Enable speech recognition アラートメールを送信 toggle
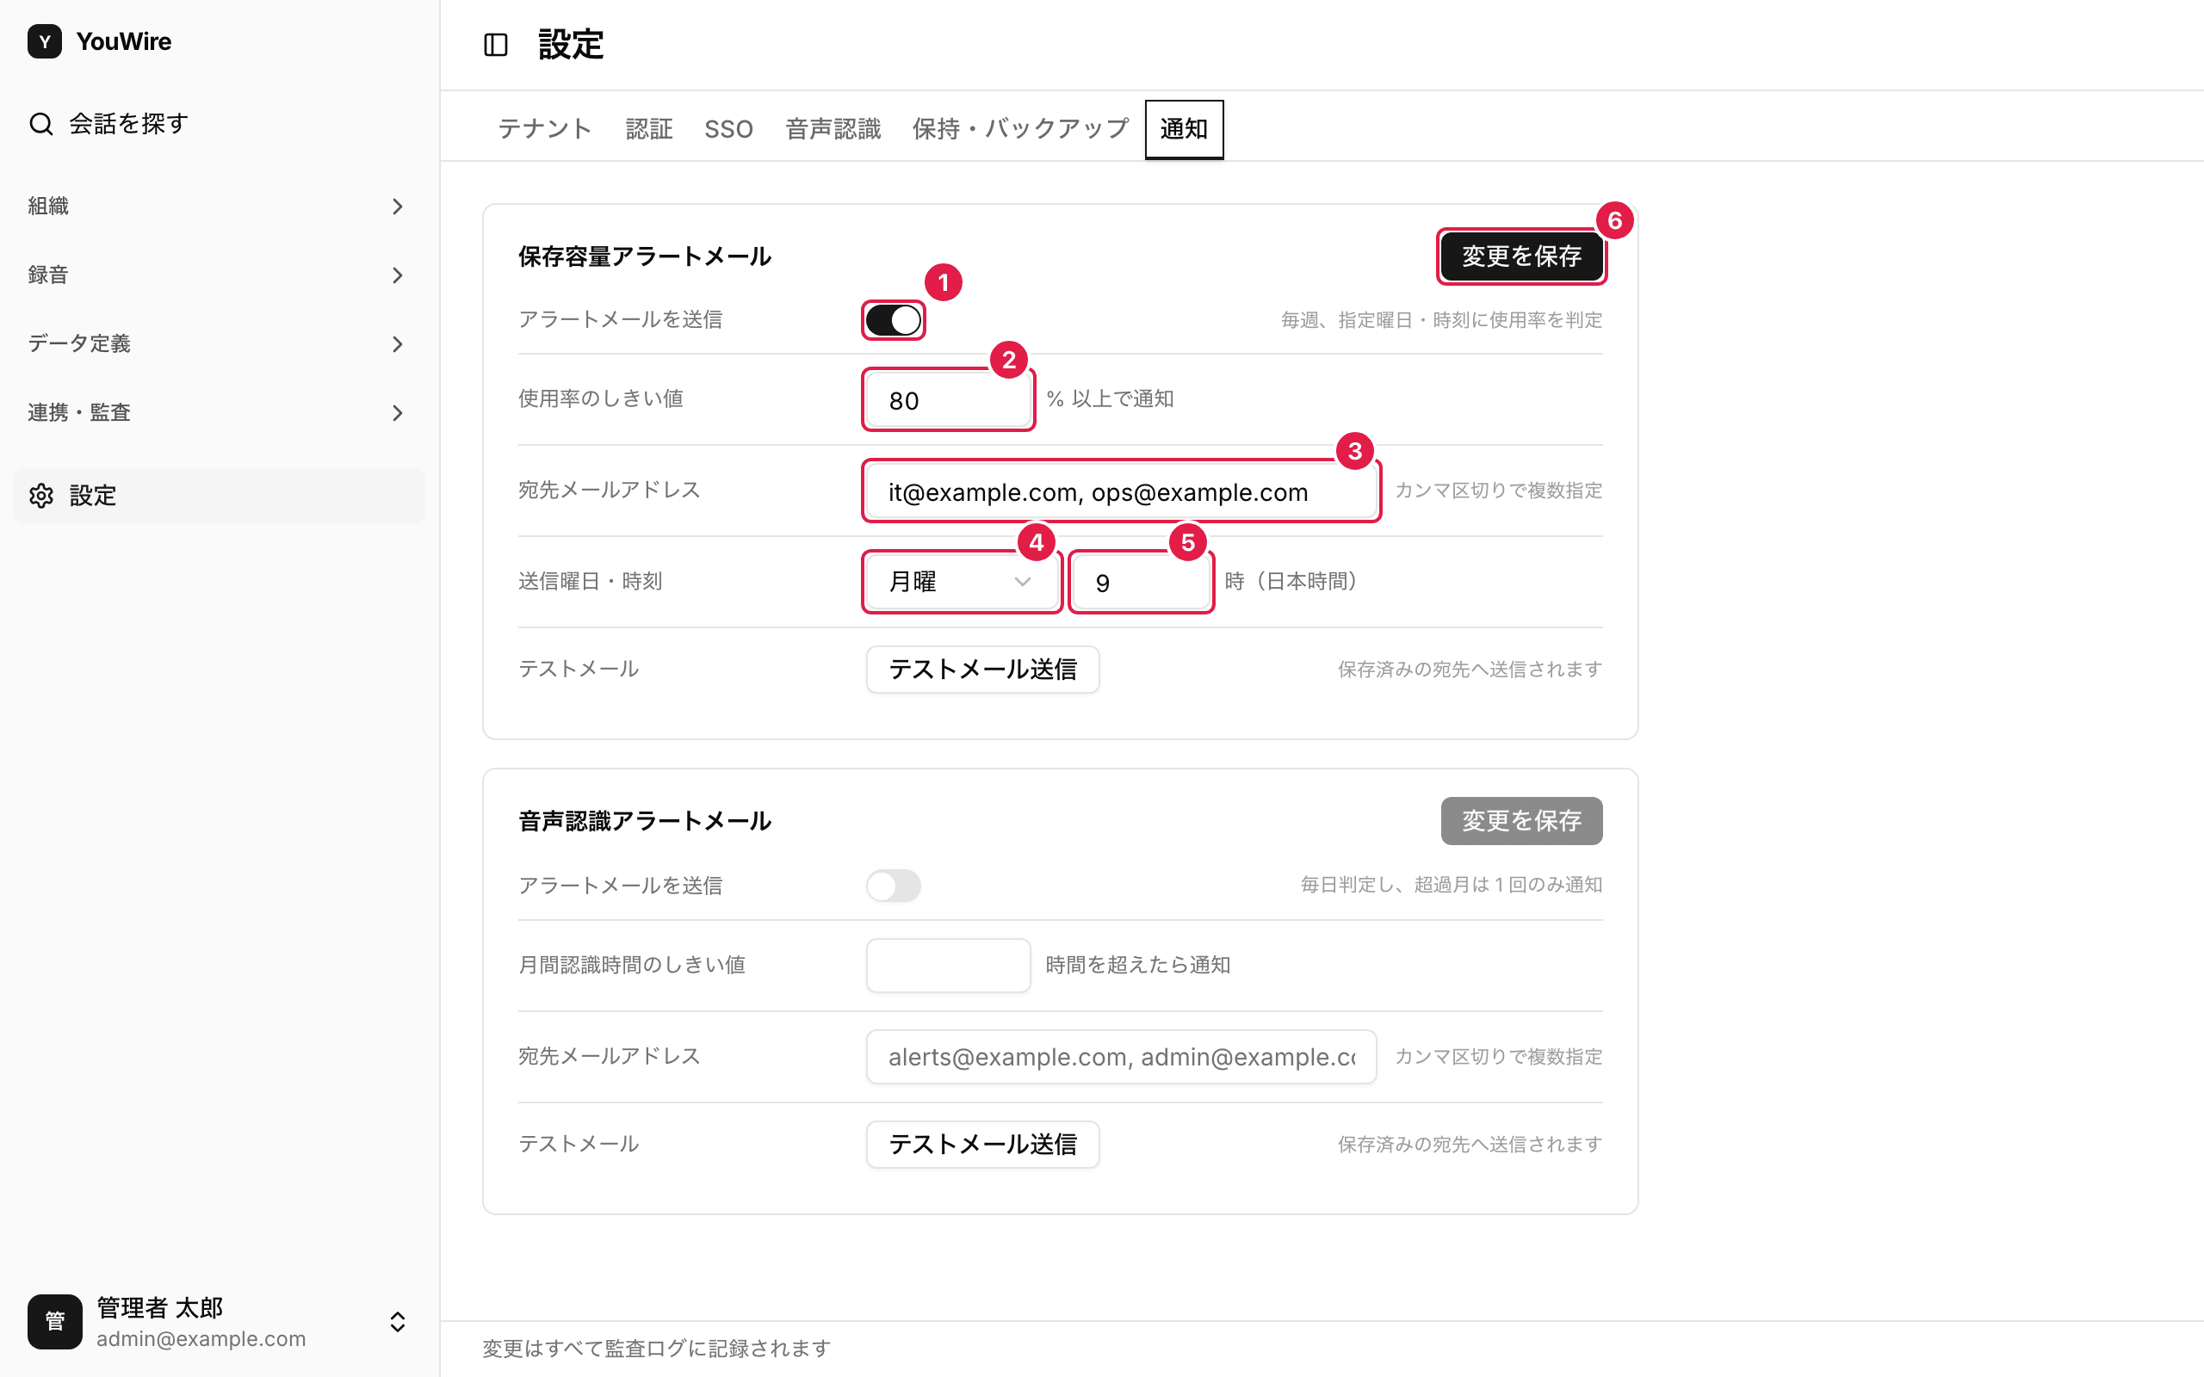 pyautogui.click(x=894, y=886)
